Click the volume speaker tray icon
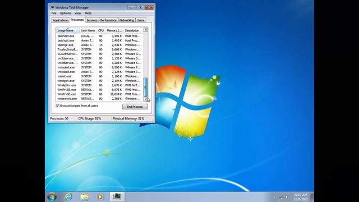The image size is (359, 202). tap(287, 197)
